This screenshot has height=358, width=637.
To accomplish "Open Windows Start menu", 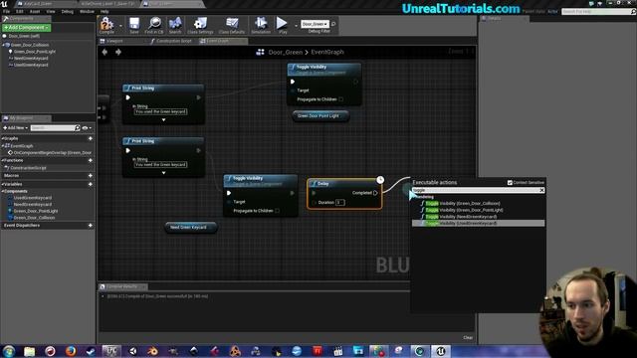I will (9, 351).
